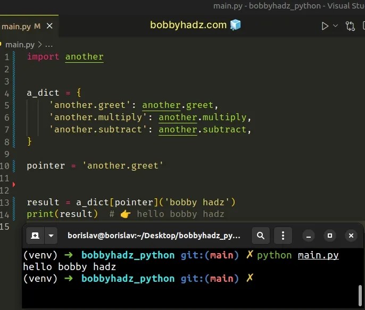Screen dimensions: 365x310
Task: Click the closing brace on line 8
Action: tap(29, 141)
